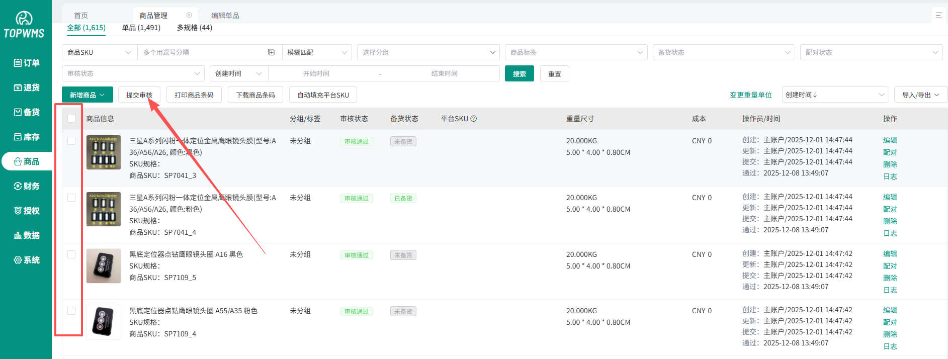Click the green 搜索 search button
This screenshot has height=359, width=948.
[x=519, y=74]
